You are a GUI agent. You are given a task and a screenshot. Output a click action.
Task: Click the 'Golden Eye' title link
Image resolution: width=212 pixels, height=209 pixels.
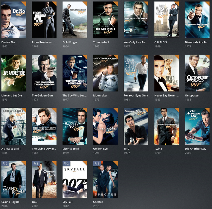(x=100, y=149)
